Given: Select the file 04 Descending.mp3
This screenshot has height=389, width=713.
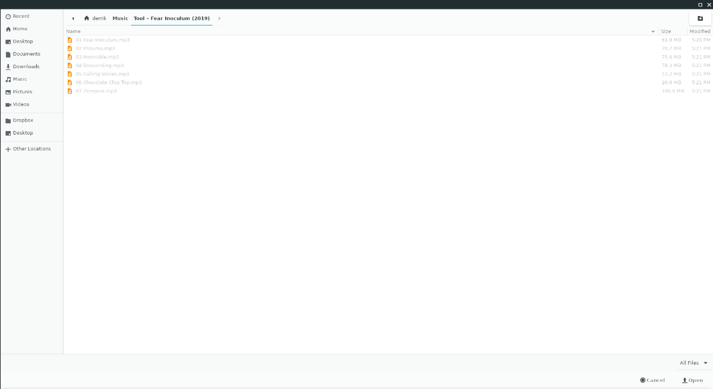Looking at the screenshot, I should click(100, 65).
